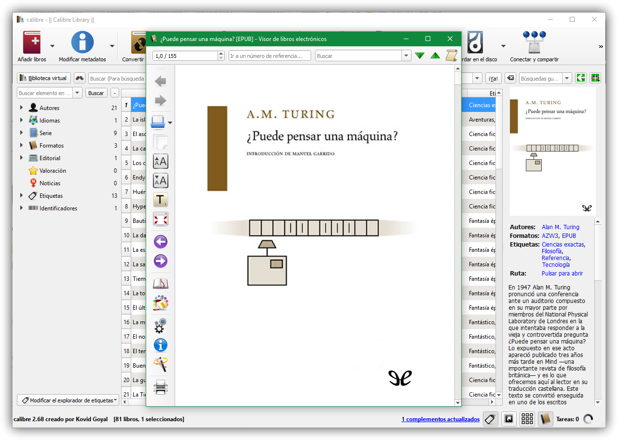Click the Filosofía tag link
The width and height of the screenshot is (618, 440).
(x=551, y=251)
